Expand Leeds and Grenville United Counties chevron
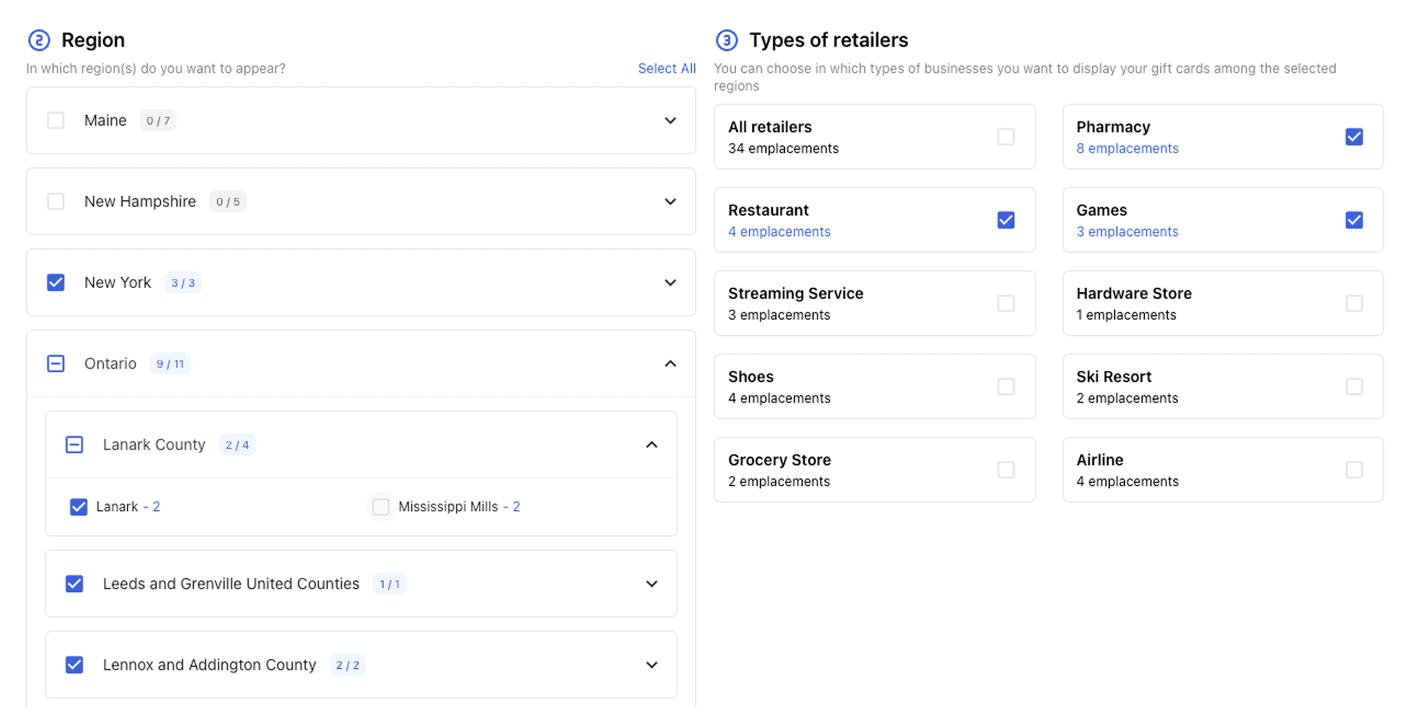Screen dimensions: 1409x717 (x=651, y=583)
